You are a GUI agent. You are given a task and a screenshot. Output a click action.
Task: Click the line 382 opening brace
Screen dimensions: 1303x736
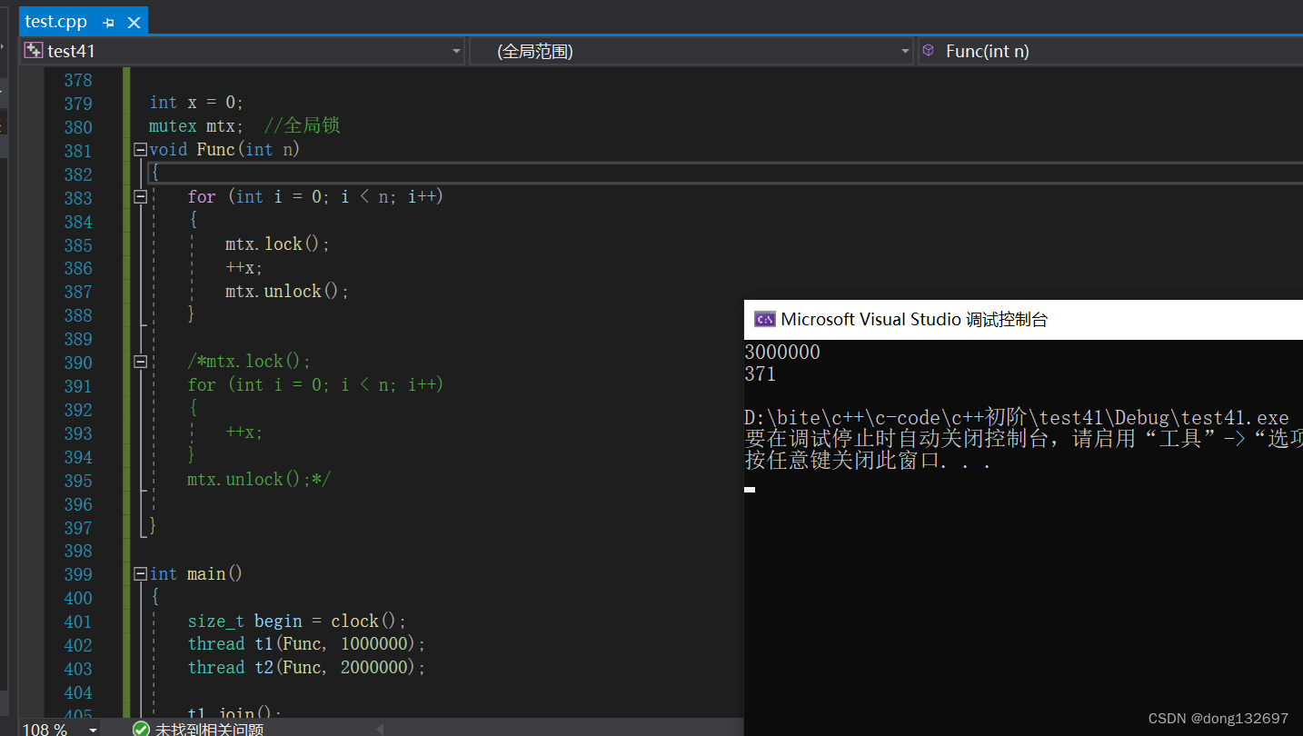[155, 173]
